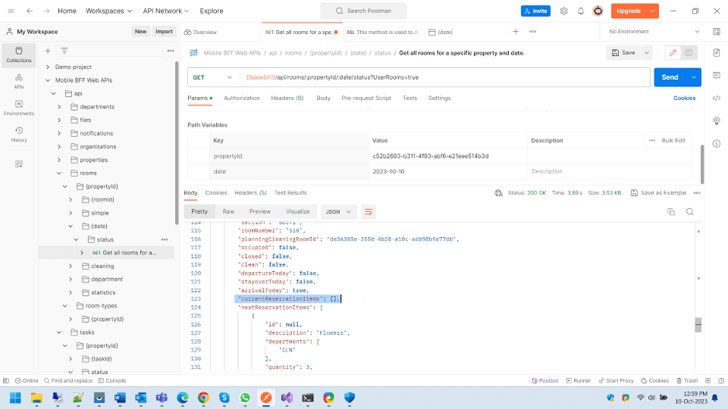
Task: Switch to edit mode pencil icon
Action: 673,53
